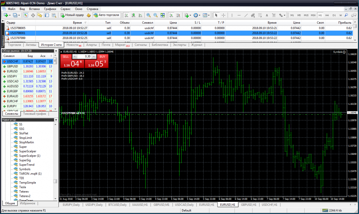This screenshot has width=359, height=214.
Task: Switch to candlestick chart display icon
Action: click(133, 15)
